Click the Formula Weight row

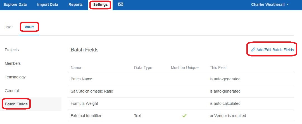point(181,103)
